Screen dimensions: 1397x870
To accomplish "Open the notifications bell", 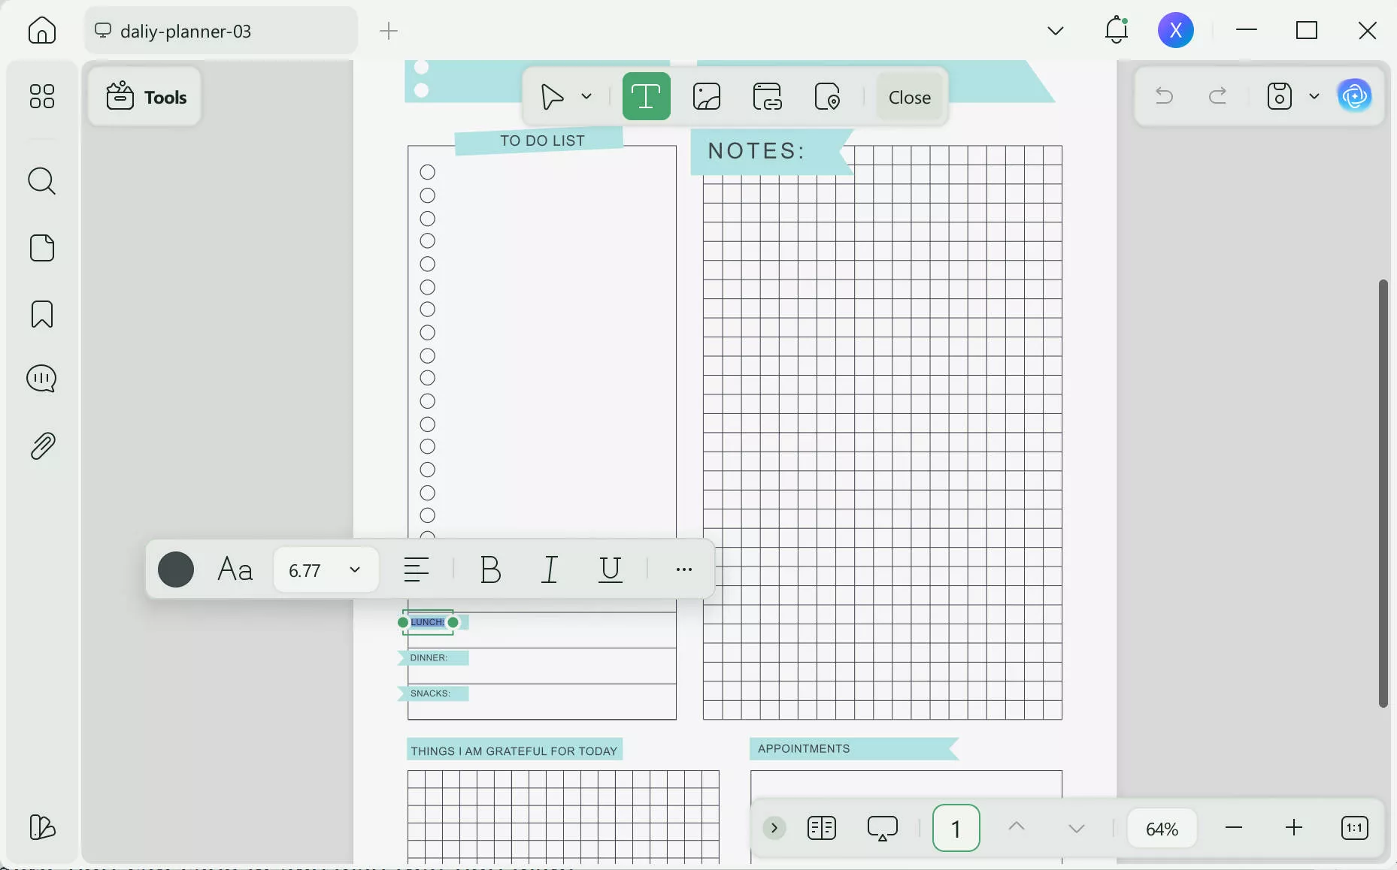I will point(1117,30).
